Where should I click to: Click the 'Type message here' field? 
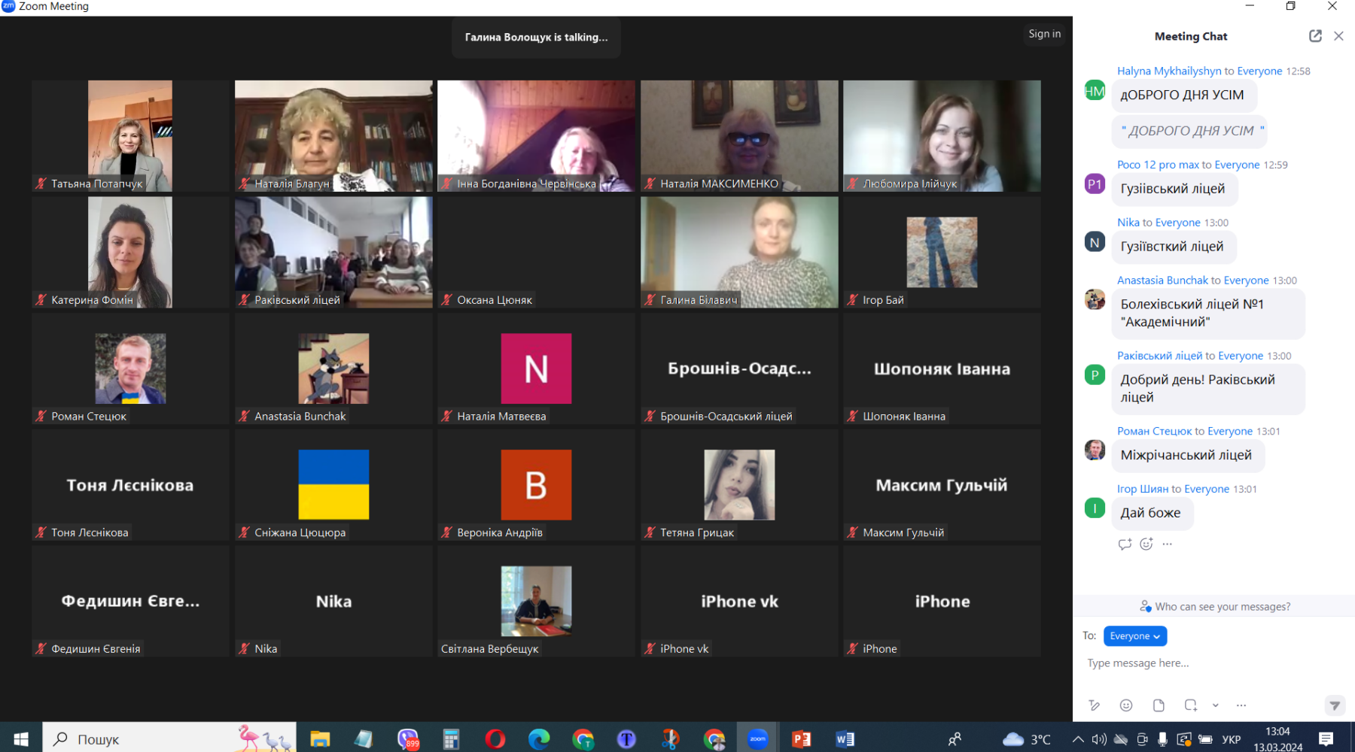pyautogui.click(x=1204, y=663)
